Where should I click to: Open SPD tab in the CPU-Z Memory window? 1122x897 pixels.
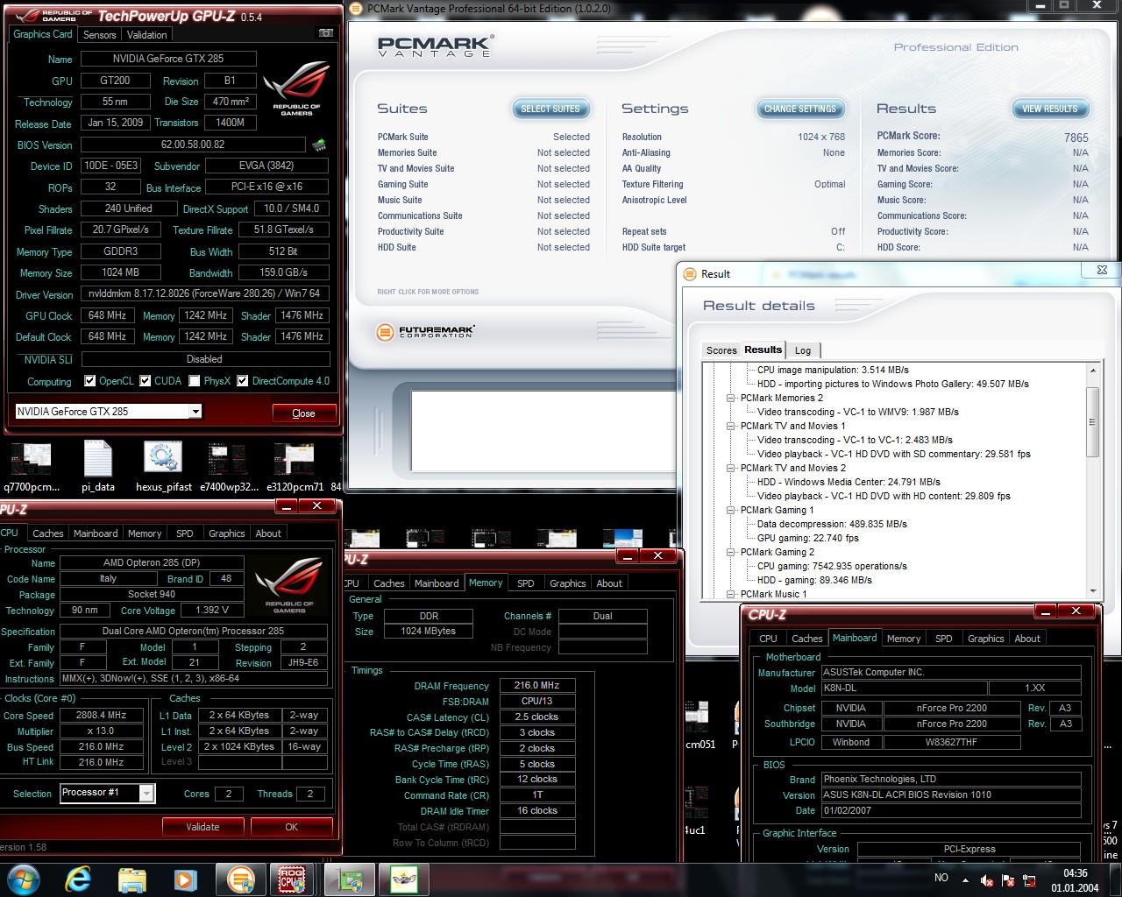(x=525, y=583)
